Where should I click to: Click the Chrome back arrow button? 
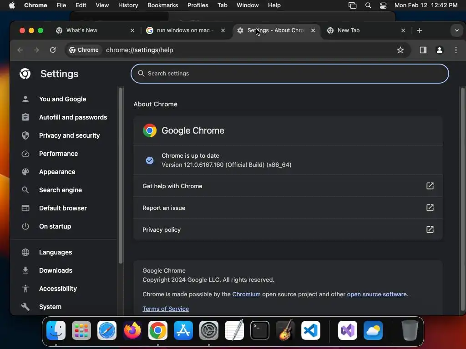tap(20, 50)
